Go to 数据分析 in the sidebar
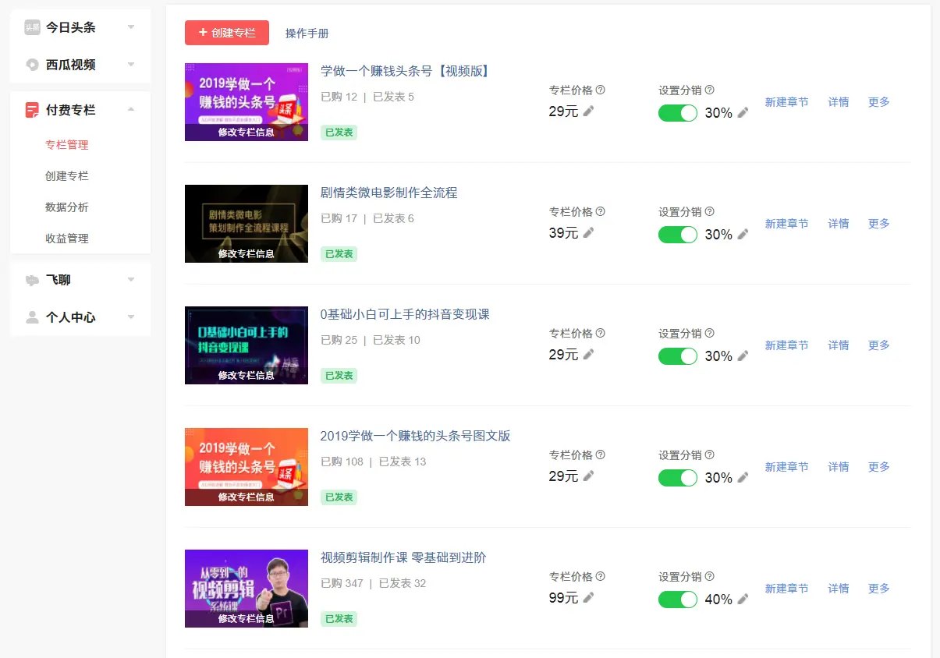The image size is (940, 658). (67, 207)
